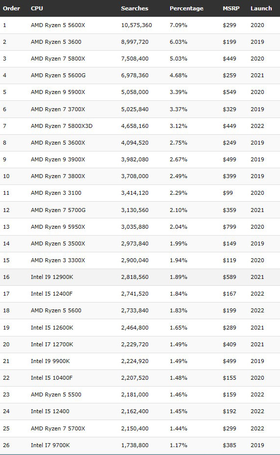Click the AMD Ryzen 5 5500 entry
The height and width of the screenshot is (455, 280).
pos(56,394)
